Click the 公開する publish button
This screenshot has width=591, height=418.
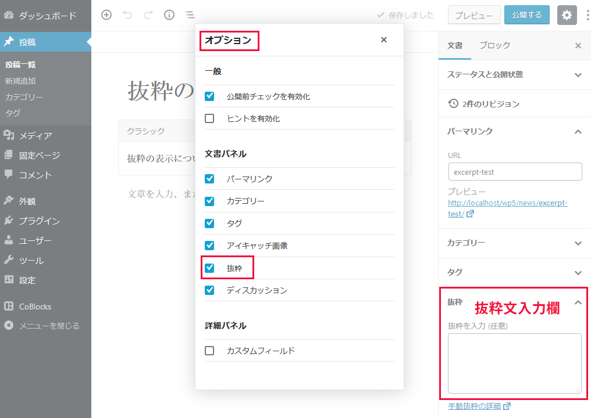527,15
